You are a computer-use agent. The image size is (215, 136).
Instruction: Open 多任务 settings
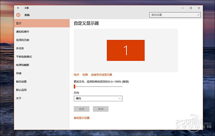coord(42,48)
